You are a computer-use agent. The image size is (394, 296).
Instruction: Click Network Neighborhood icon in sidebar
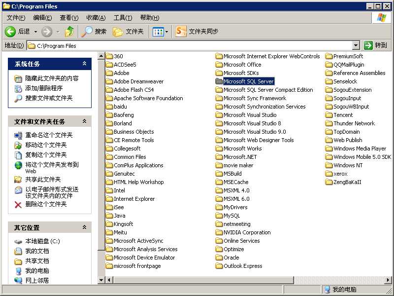pyautogui.click(x=18, y=280)
